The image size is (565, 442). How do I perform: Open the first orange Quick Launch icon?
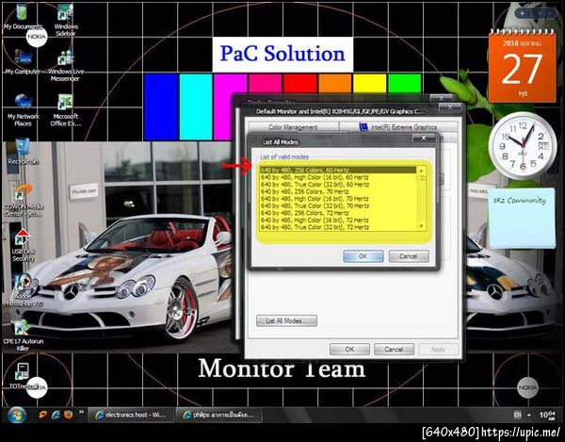click(x=43, y=415)
